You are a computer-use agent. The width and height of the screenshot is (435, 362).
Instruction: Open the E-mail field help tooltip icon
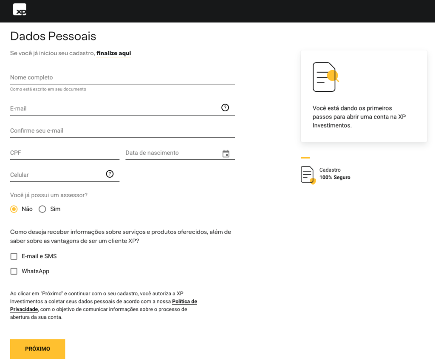point(225,107)
